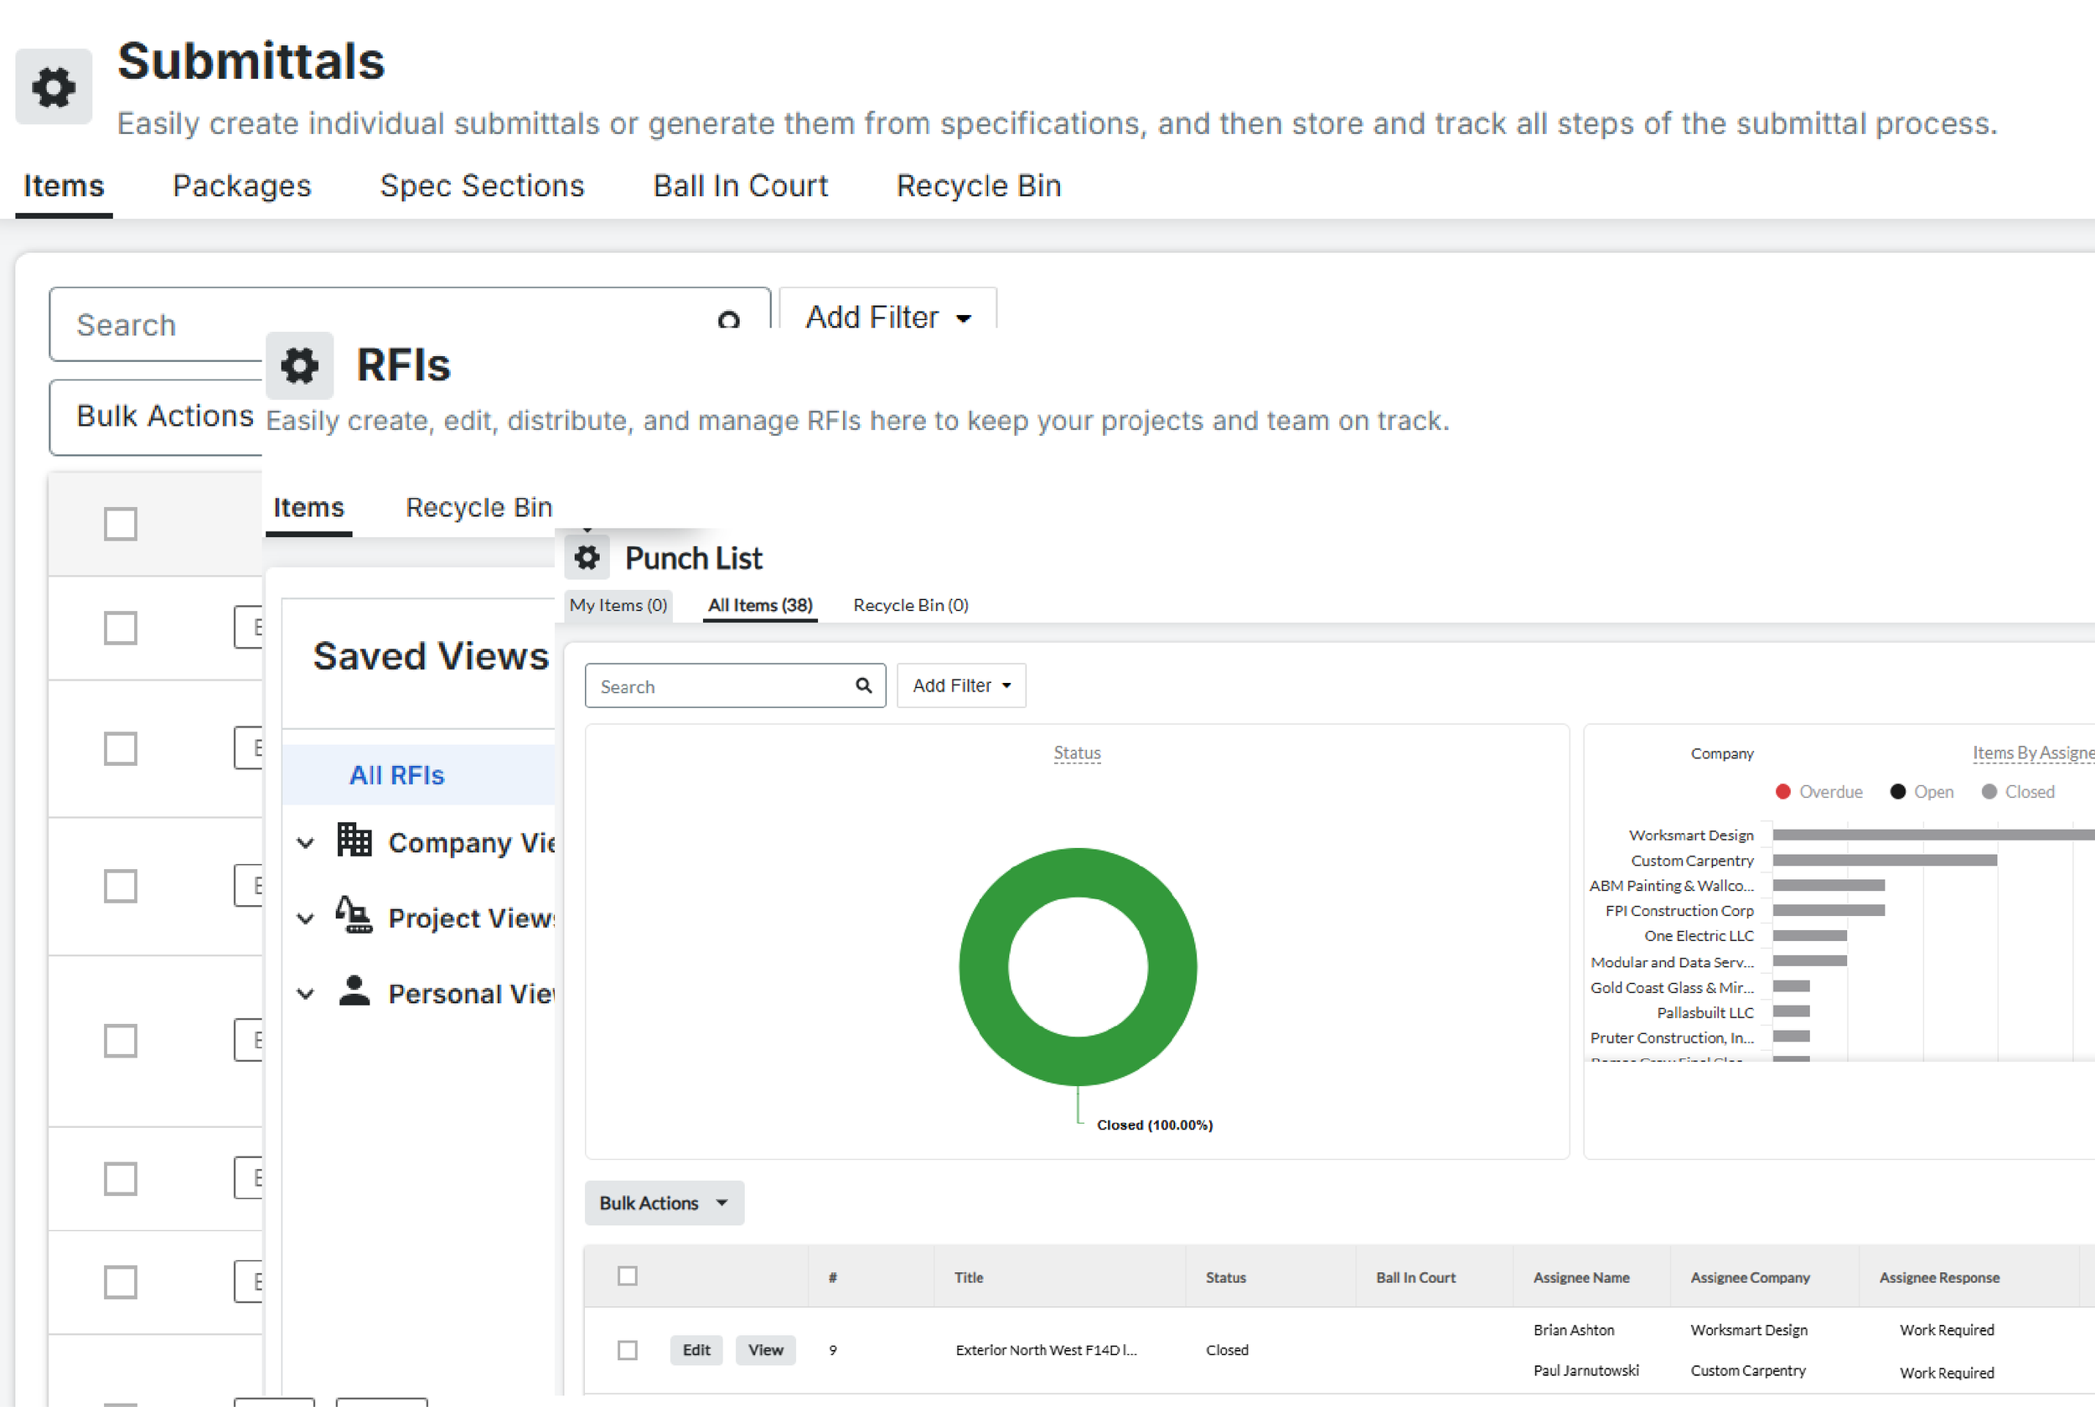Sort by the Status column header

1226,1278
